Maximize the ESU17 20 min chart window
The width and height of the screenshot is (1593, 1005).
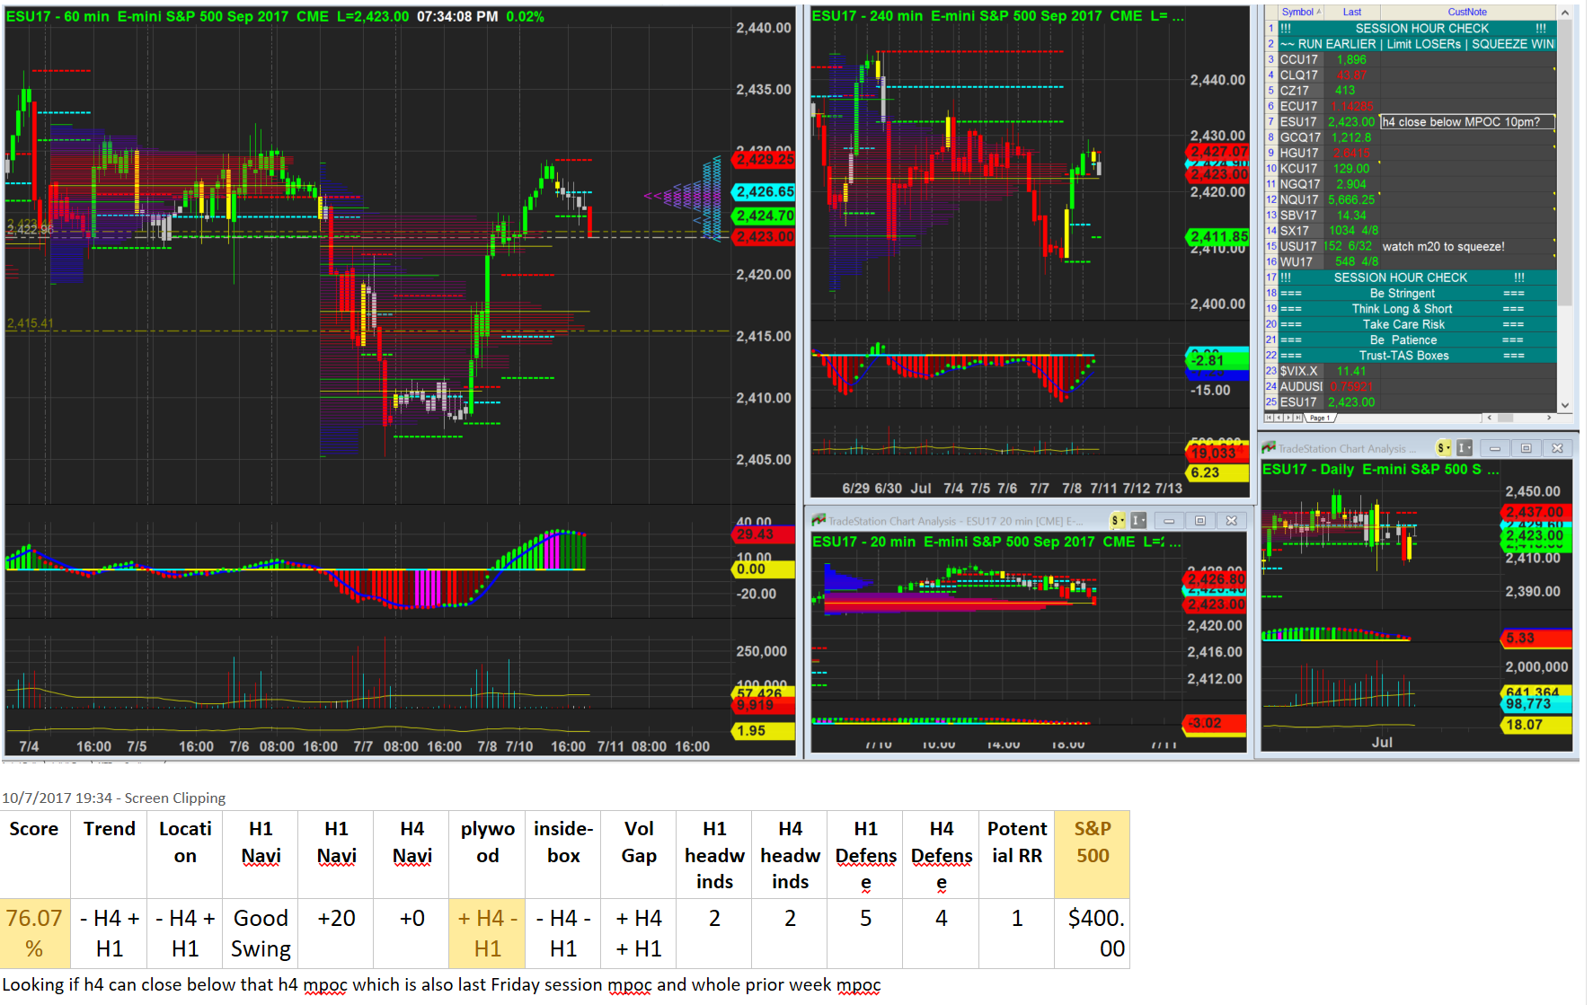[1199, 521]
